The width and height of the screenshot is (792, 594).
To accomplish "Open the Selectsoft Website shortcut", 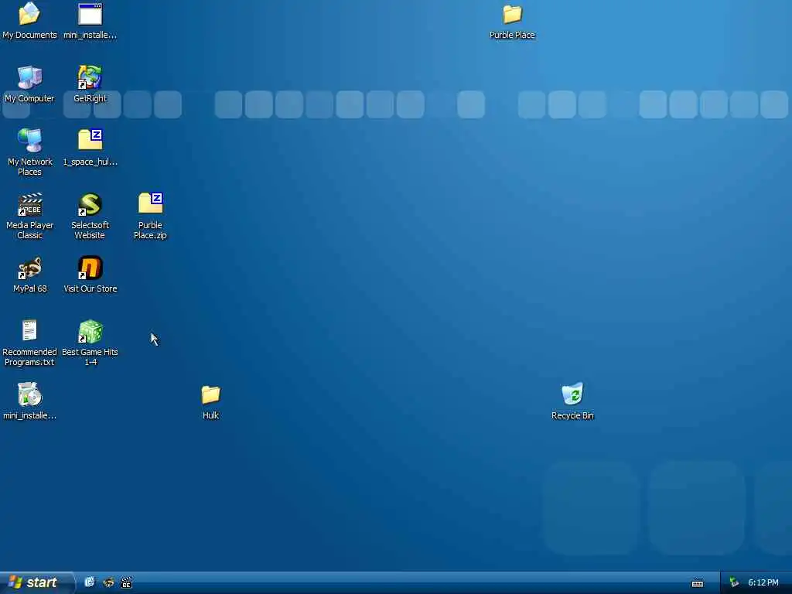I will click(x=90, y=204).
